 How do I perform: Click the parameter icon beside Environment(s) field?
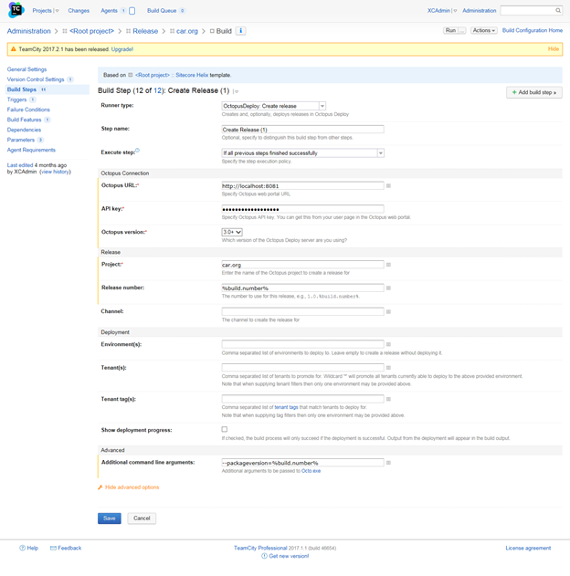[388, 344]
